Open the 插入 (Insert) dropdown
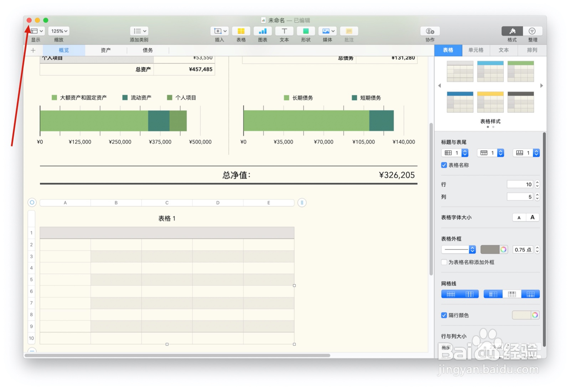 (219, 31)
